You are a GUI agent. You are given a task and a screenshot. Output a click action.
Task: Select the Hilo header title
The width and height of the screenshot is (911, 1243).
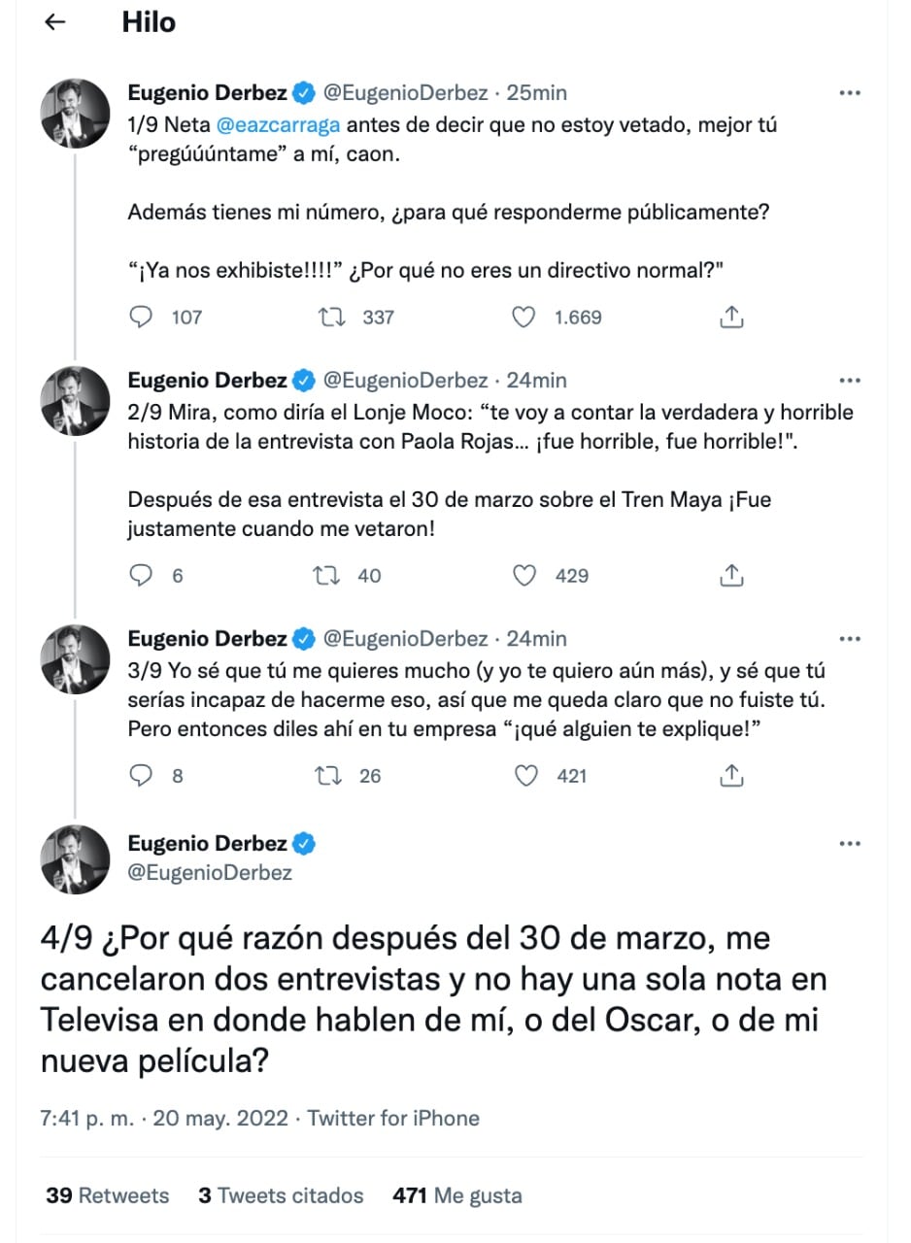pos(148,22)
